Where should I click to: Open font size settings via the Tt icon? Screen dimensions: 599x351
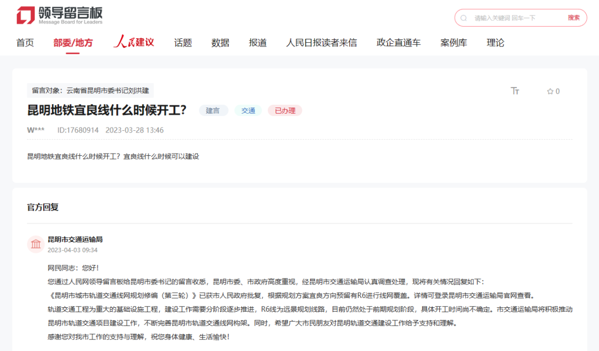tap(515, 91)
